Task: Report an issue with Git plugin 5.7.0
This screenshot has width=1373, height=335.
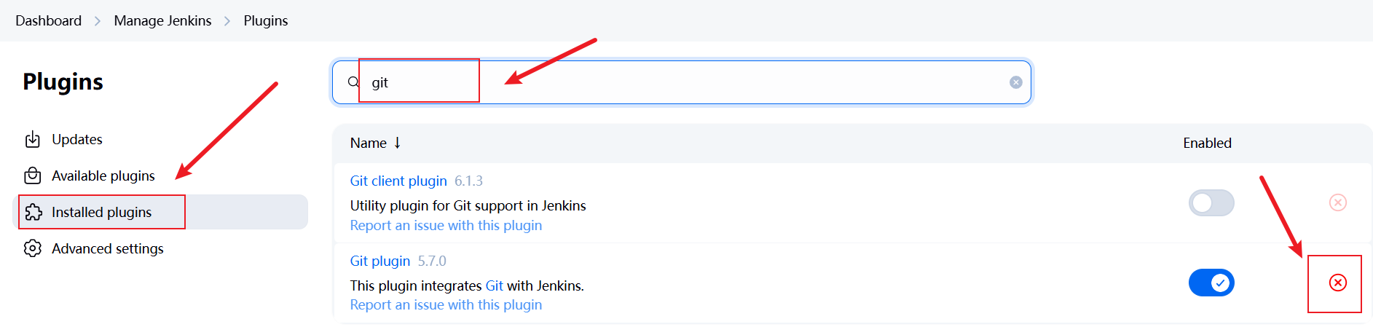Action: [x=446, y=304]
